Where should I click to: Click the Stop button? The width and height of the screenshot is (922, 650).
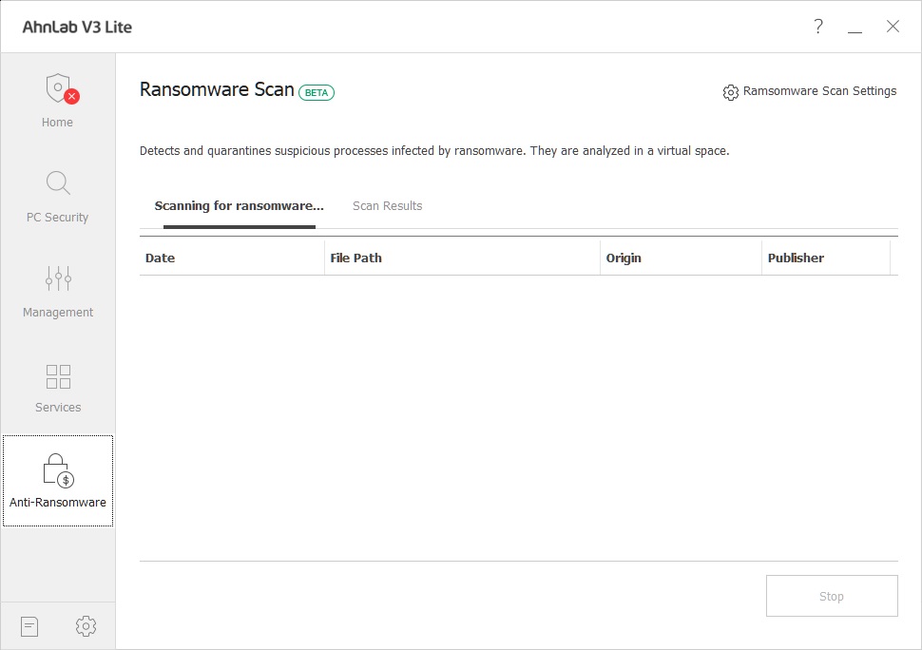(832, 596)
